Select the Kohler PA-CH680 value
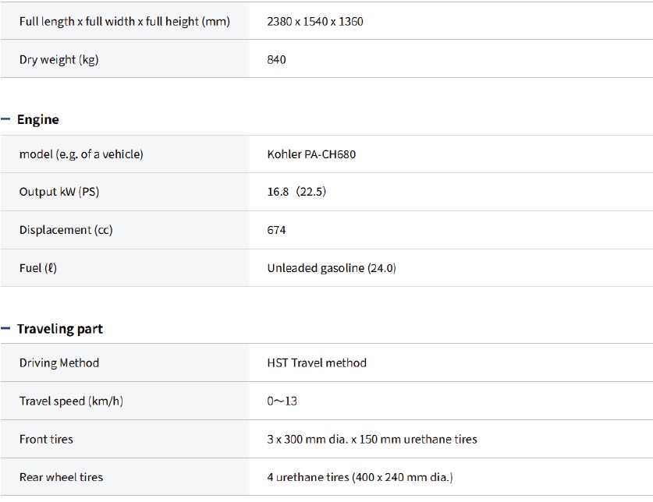 (312, 154)
